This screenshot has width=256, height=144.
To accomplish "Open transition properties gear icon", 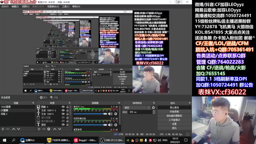I will click(x=153, y=108).
